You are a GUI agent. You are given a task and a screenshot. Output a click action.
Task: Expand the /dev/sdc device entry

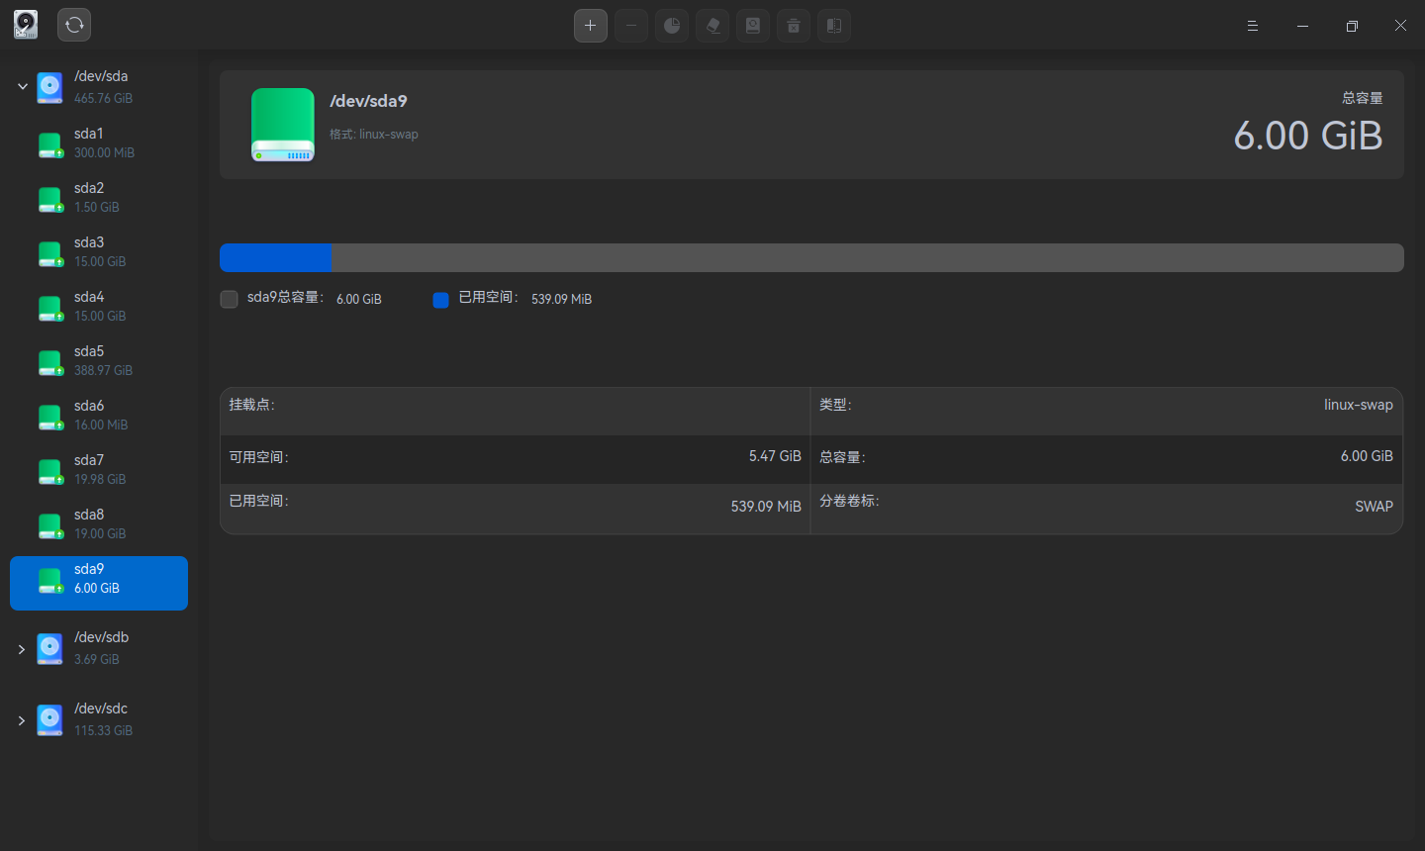[22, 719]
